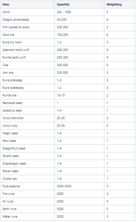The height and width of the screenshot is (222, 136).
Task: Click the Quantity column header
Action: [x=79, y=4]
